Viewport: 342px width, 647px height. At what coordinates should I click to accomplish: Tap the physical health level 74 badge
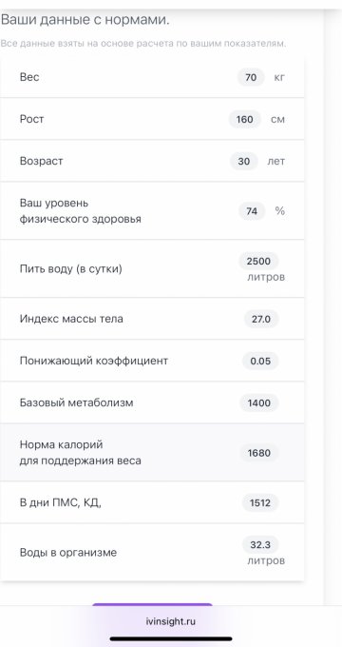[x=252, y=211]
